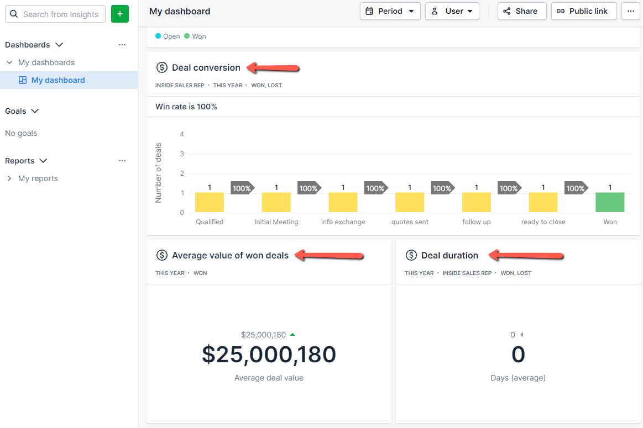Click the green Won bar
This screenshot has height=428, width=643.
coord(610,202)
